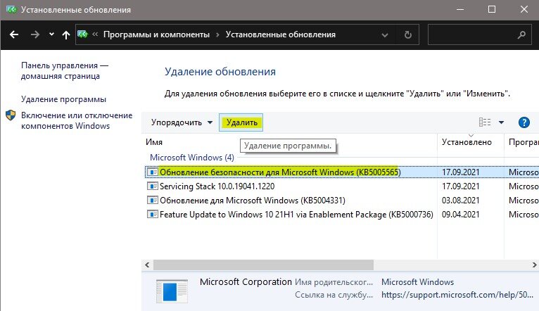Close the Установленные обновления window
539x311 pixels.
[x=524, y=9]
